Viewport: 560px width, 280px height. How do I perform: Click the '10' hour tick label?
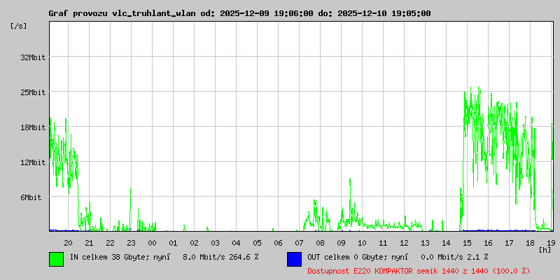coord(362,243)
